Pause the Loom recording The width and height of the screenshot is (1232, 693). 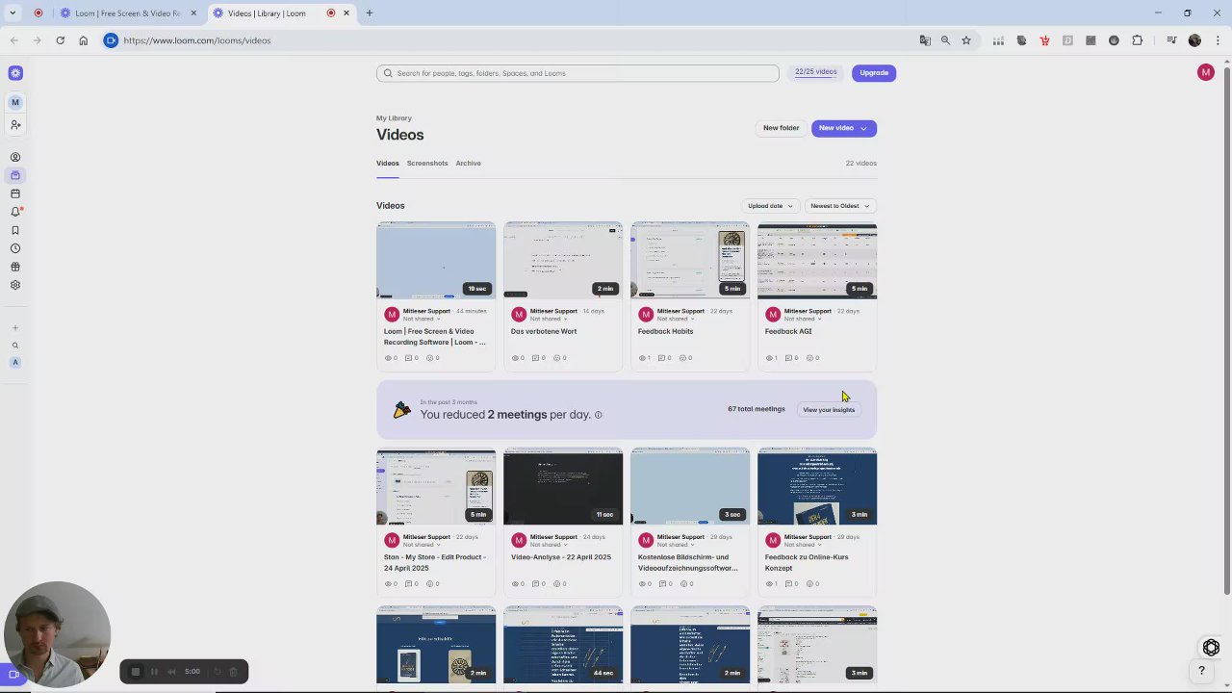154,672
